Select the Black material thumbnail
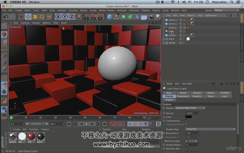Screen dimensions: 244x153 point(41,136)
